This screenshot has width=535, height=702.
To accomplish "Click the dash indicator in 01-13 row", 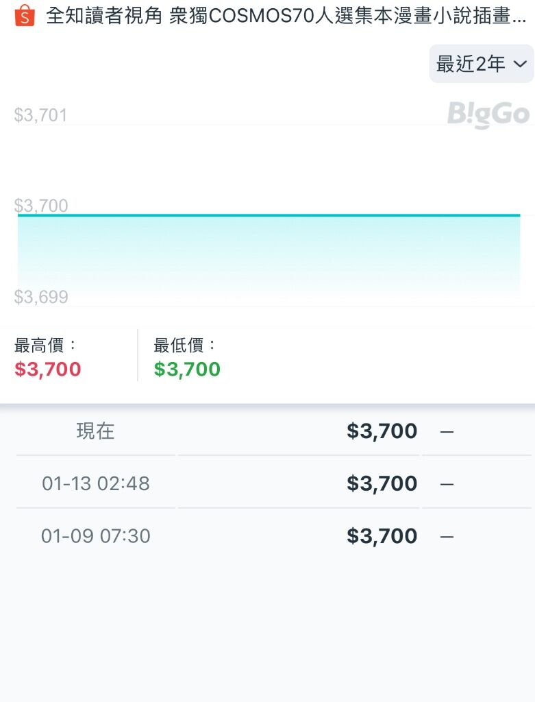I will [447, 485].
